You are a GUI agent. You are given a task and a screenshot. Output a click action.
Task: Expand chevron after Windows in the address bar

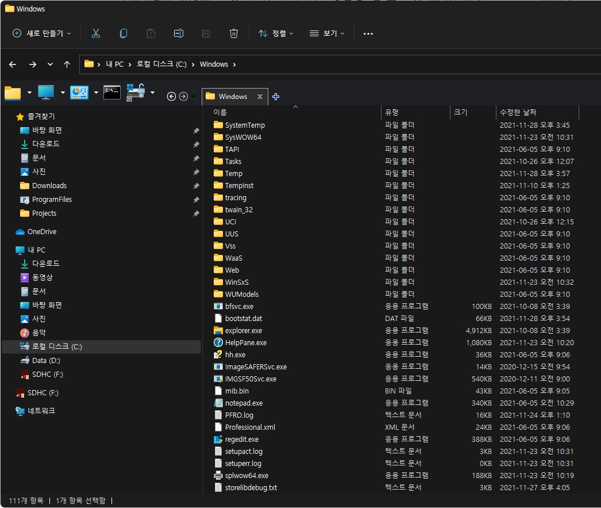pos(234,64)
